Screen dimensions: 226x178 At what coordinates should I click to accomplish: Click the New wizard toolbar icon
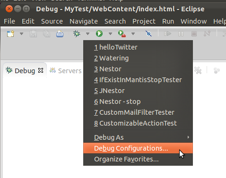pyautogui.click(x=10, y=34)
